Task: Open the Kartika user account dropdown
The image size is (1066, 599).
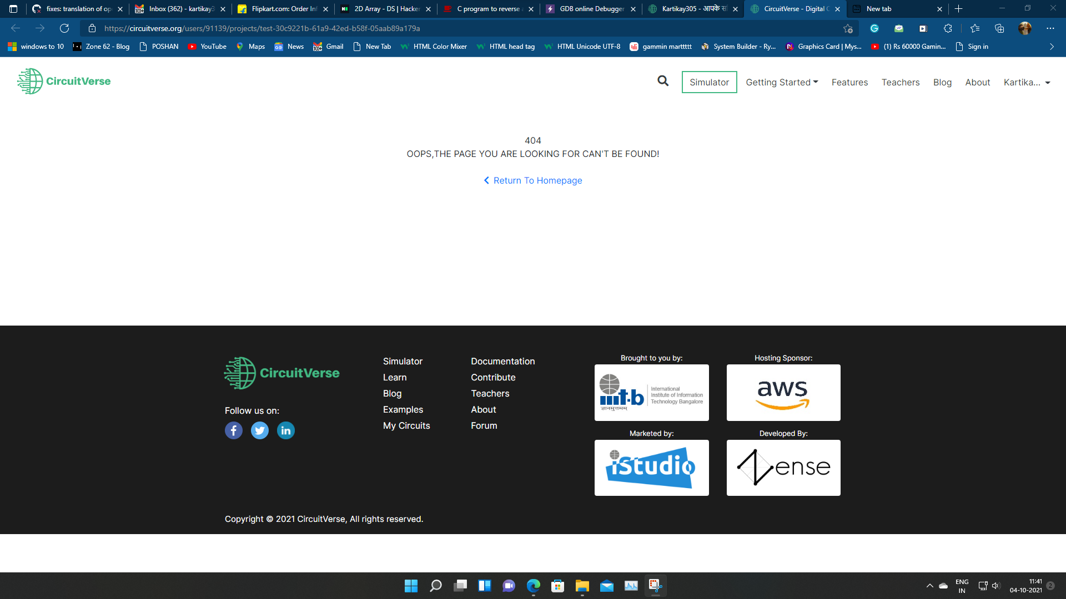Action: (1026, 82)
